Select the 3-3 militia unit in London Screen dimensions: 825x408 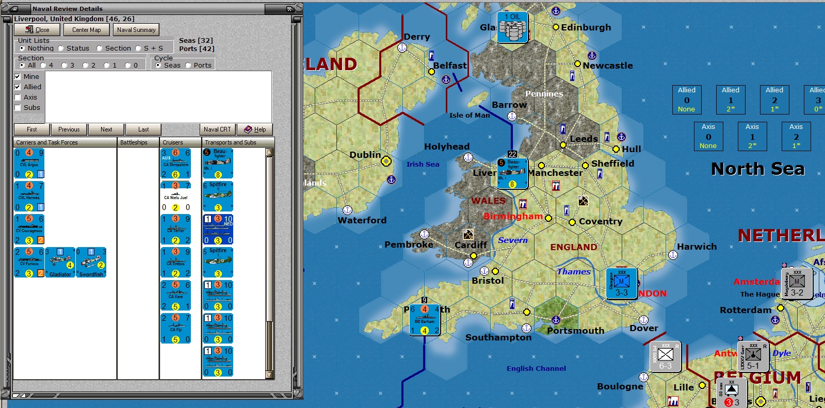622,284
